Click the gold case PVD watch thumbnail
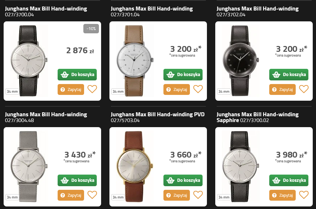The height and width of the screenshot is (209, 316). (x=134, y=166)
